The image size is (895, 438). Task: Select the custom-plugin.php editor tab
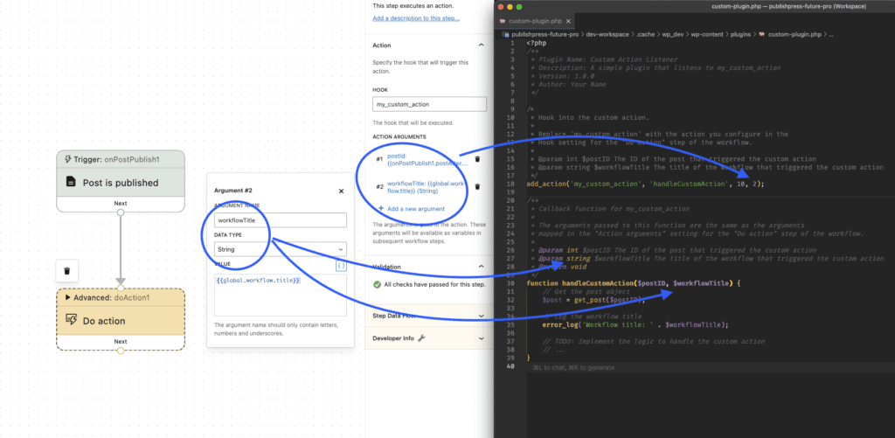point(535,20)
